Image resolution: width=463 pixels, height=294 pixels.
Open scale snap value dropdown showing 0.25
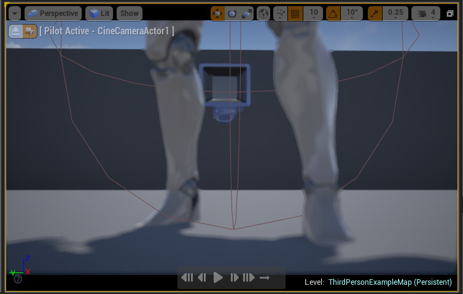(x=395, y=13)
